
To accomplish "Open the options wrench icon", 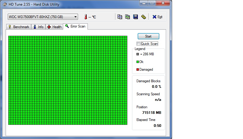I will pyautogui.click(x=144, y=17).
